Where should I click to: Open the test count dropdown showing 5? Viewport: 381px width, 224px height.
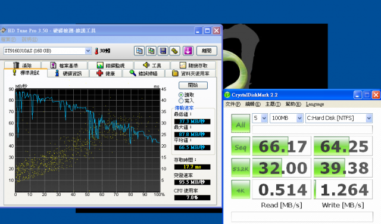tap(260, 118)
